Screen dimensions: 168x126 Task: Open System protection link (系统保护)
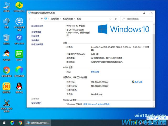[35, 40]
